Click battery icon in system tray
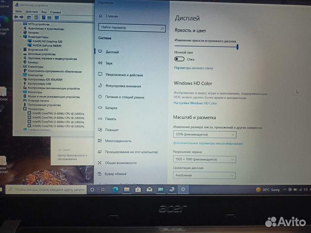Screen dimensions: 311x233 (295, 189)
